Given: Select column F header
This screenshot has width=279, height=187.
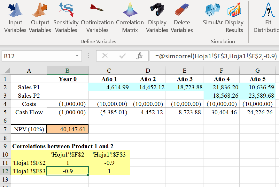Looking at the screenshot, I should [221, 70].
